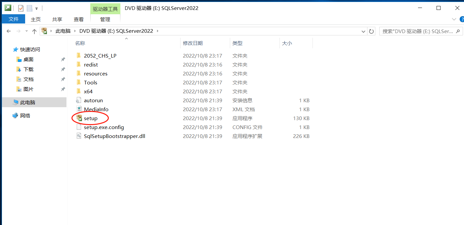Viewport: 464px width, 225px height.
Task: Click the 226 KB size value
Action: click(x=301, y=136)
